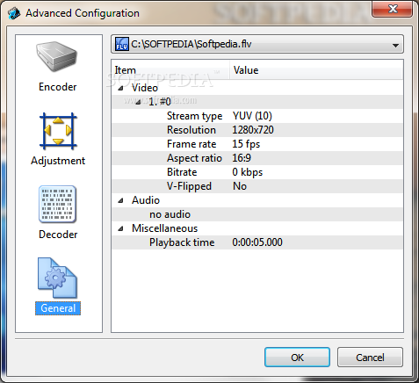This screenshot has height=383, width=419.
Task: Confirm with the OK button
Action: tap(297, 358)
